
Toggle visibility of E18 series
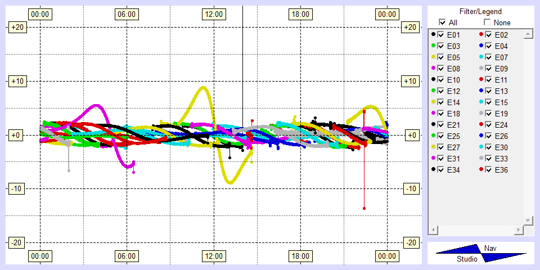441,114
